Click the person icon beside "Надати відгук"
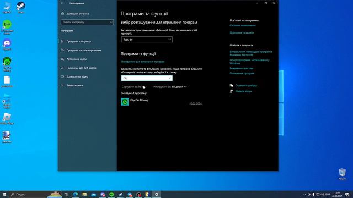 coord(231,91)
